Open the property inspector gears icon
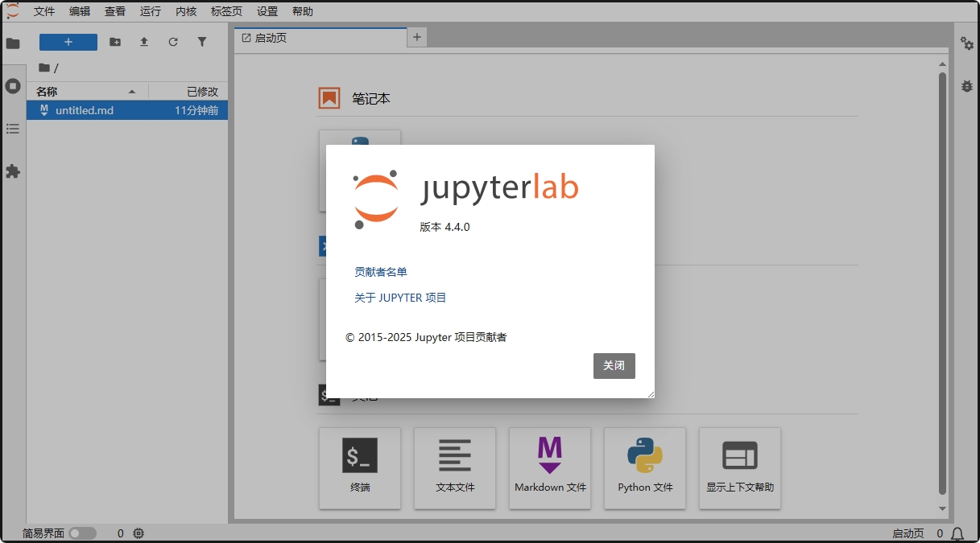 click(967, 43)
